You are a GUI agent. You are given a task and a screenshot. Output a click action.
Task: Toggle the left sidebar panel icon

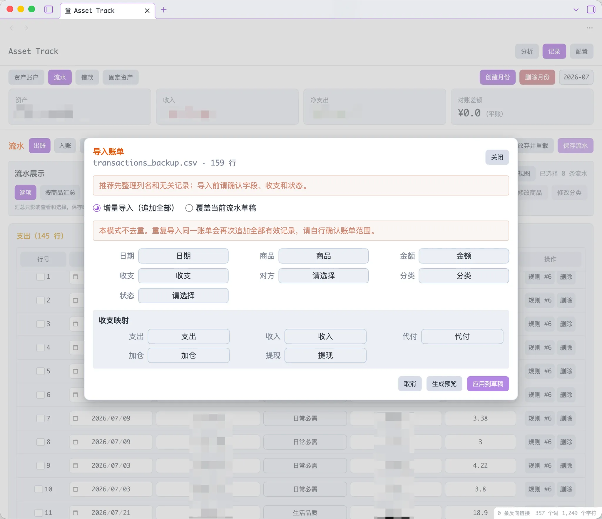49,10
